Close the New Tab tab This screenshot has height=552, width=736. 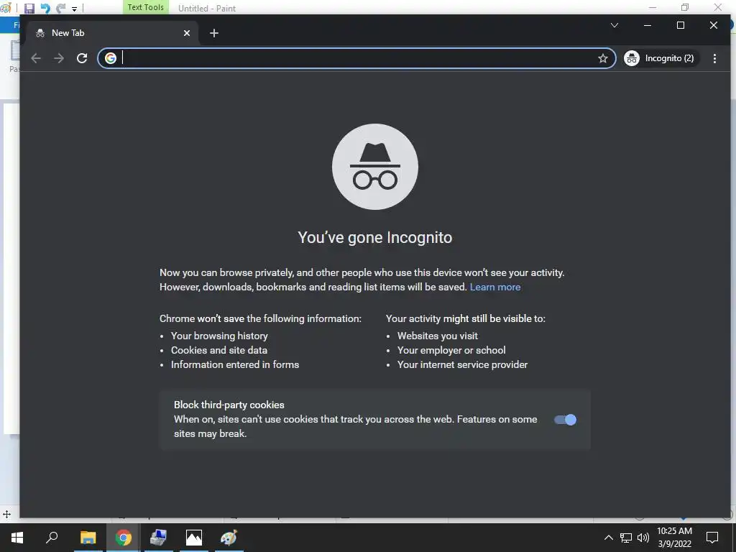click(187, 33)
